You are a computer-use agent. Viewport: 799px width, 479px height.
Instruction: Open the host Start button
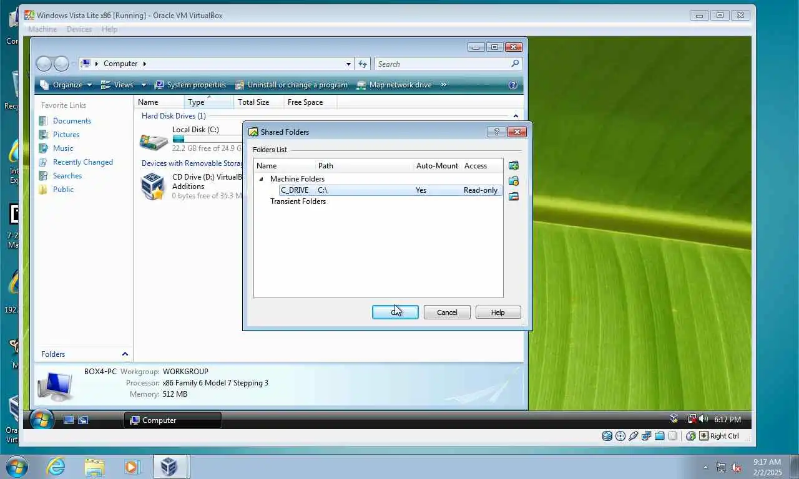(16, 467)
